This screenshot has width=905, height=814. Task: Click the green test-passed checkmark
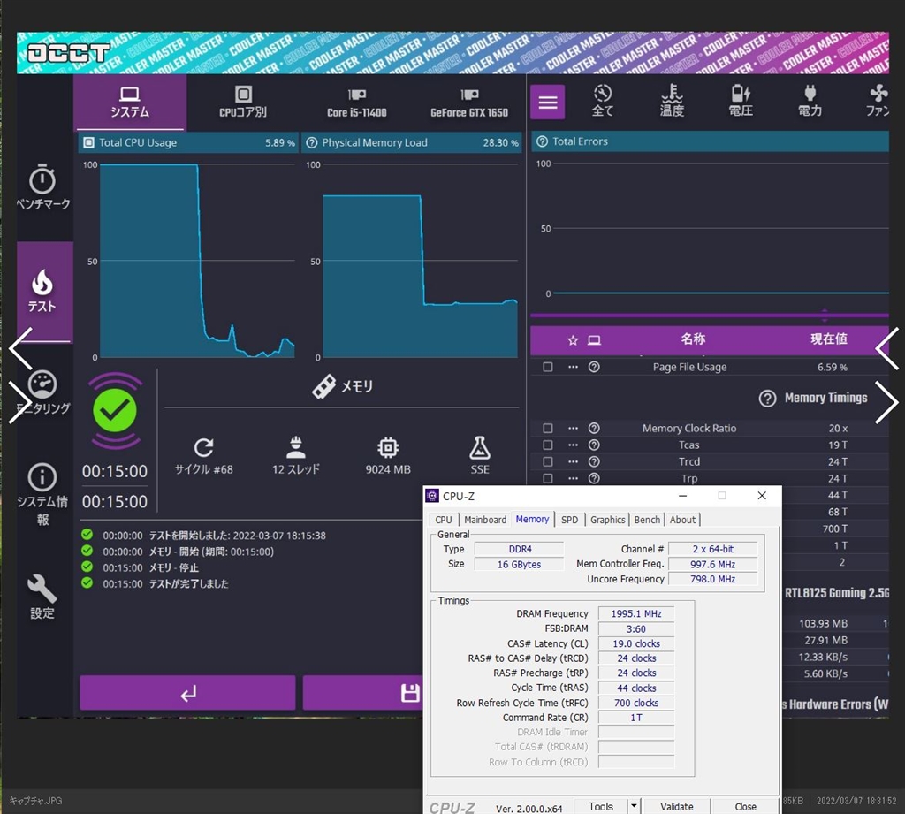tap(115, 410)
